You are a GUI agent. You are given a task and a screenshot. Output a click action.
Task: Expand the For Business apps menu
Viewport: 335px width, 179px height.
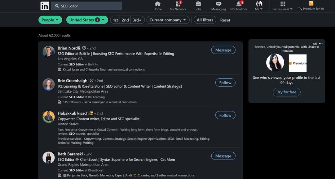pyautogui.click(x=282, y=6)
